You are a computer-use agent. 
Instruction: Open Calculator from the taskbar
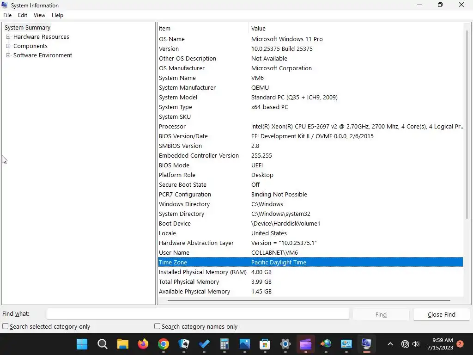pyautogui.click(x=224, y=344)
